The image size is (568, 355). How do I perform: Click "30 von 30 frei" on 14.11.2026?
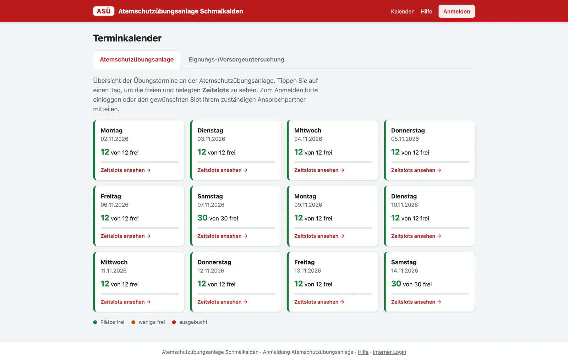411,284
